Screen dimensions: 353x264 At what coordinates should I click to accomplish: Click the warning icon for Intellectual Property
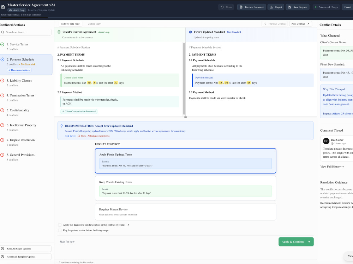pos(2,125)
